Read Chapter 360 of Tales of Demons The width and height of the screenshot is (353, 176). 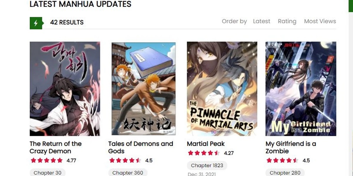(128, 172)
